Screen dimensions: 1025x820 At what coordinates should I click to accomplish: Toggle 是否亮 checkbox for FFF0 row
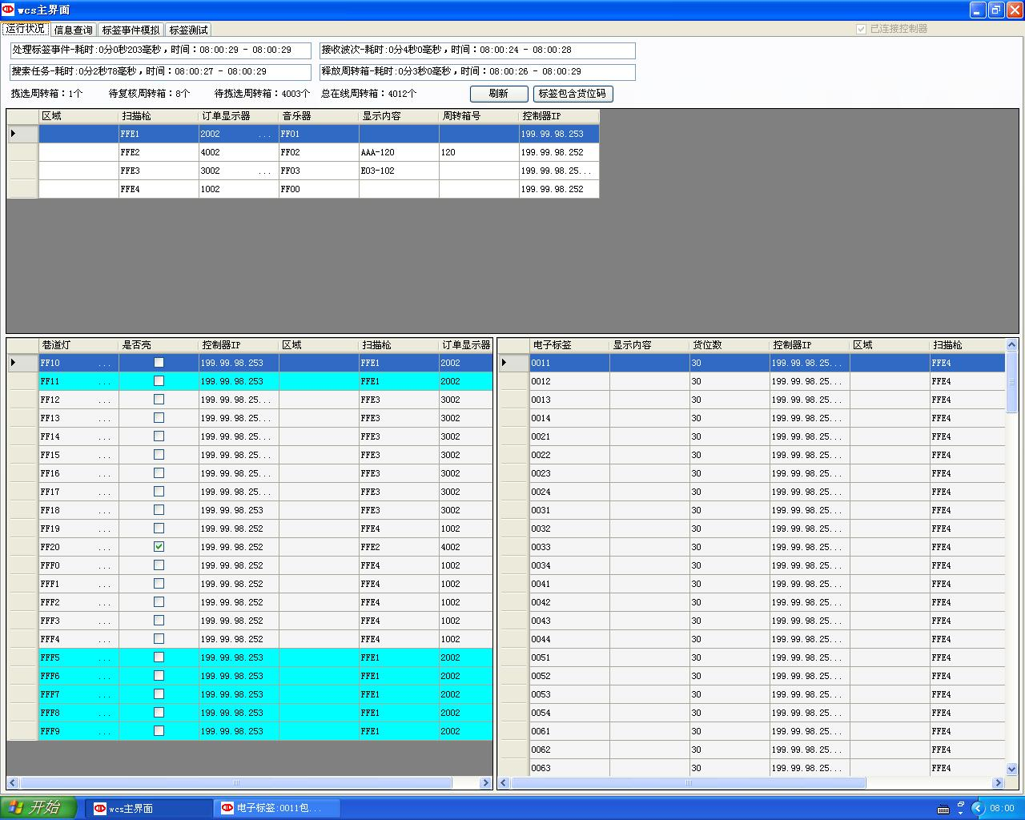coord(159,565)
